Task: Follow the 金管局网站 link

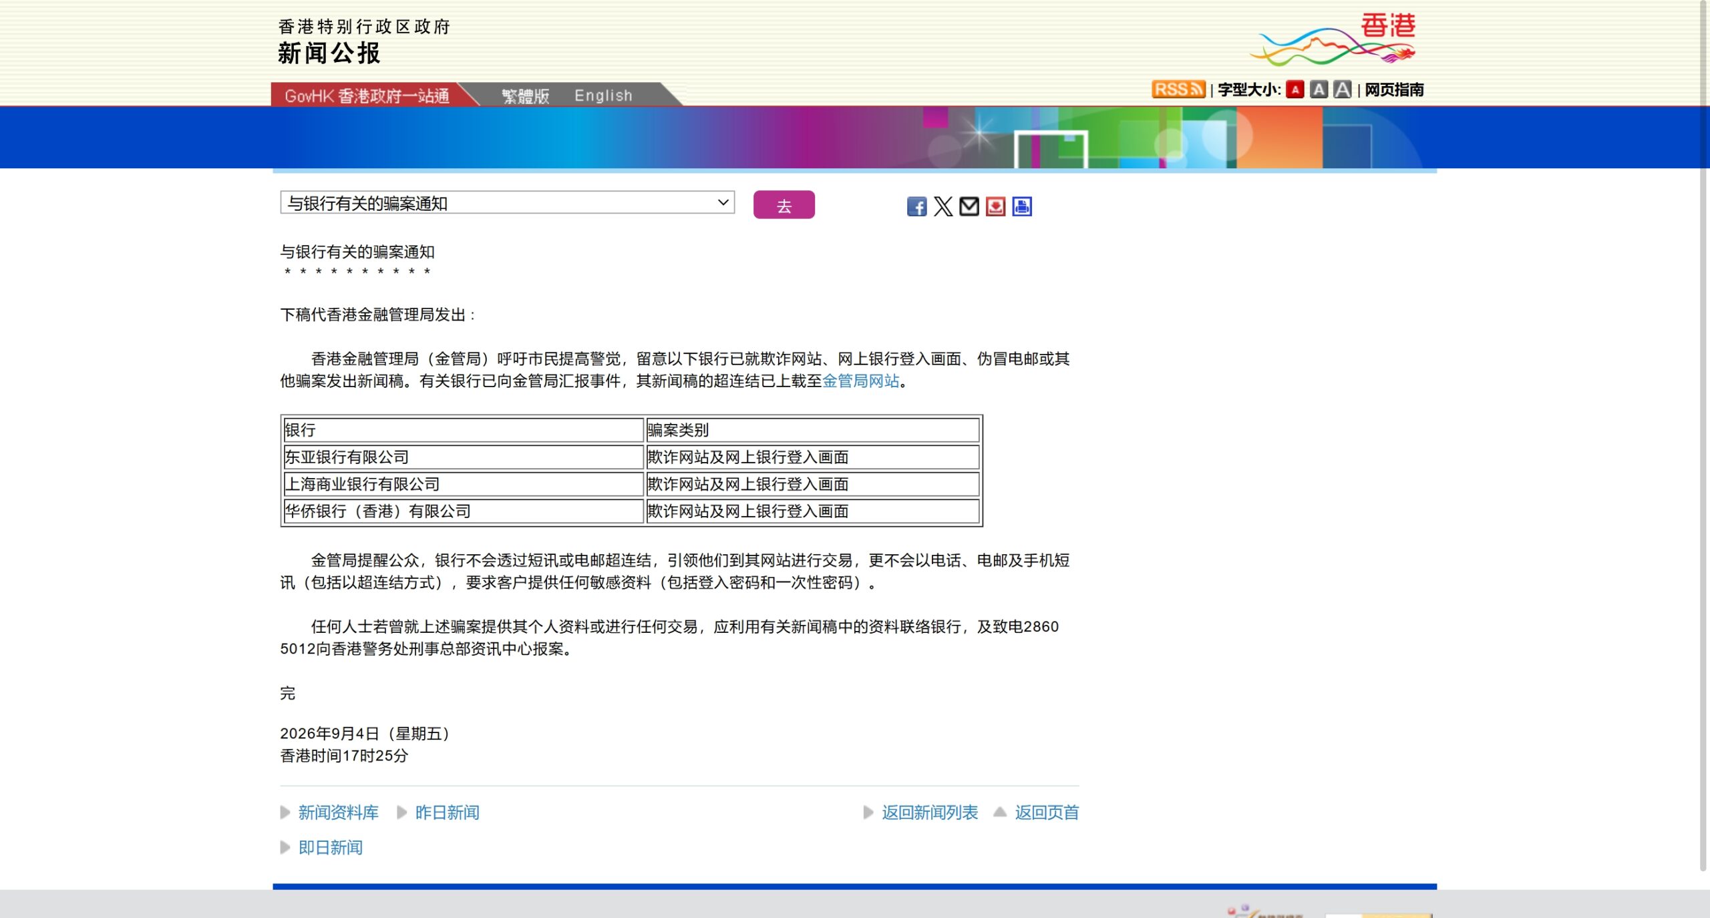Action: 861,381
